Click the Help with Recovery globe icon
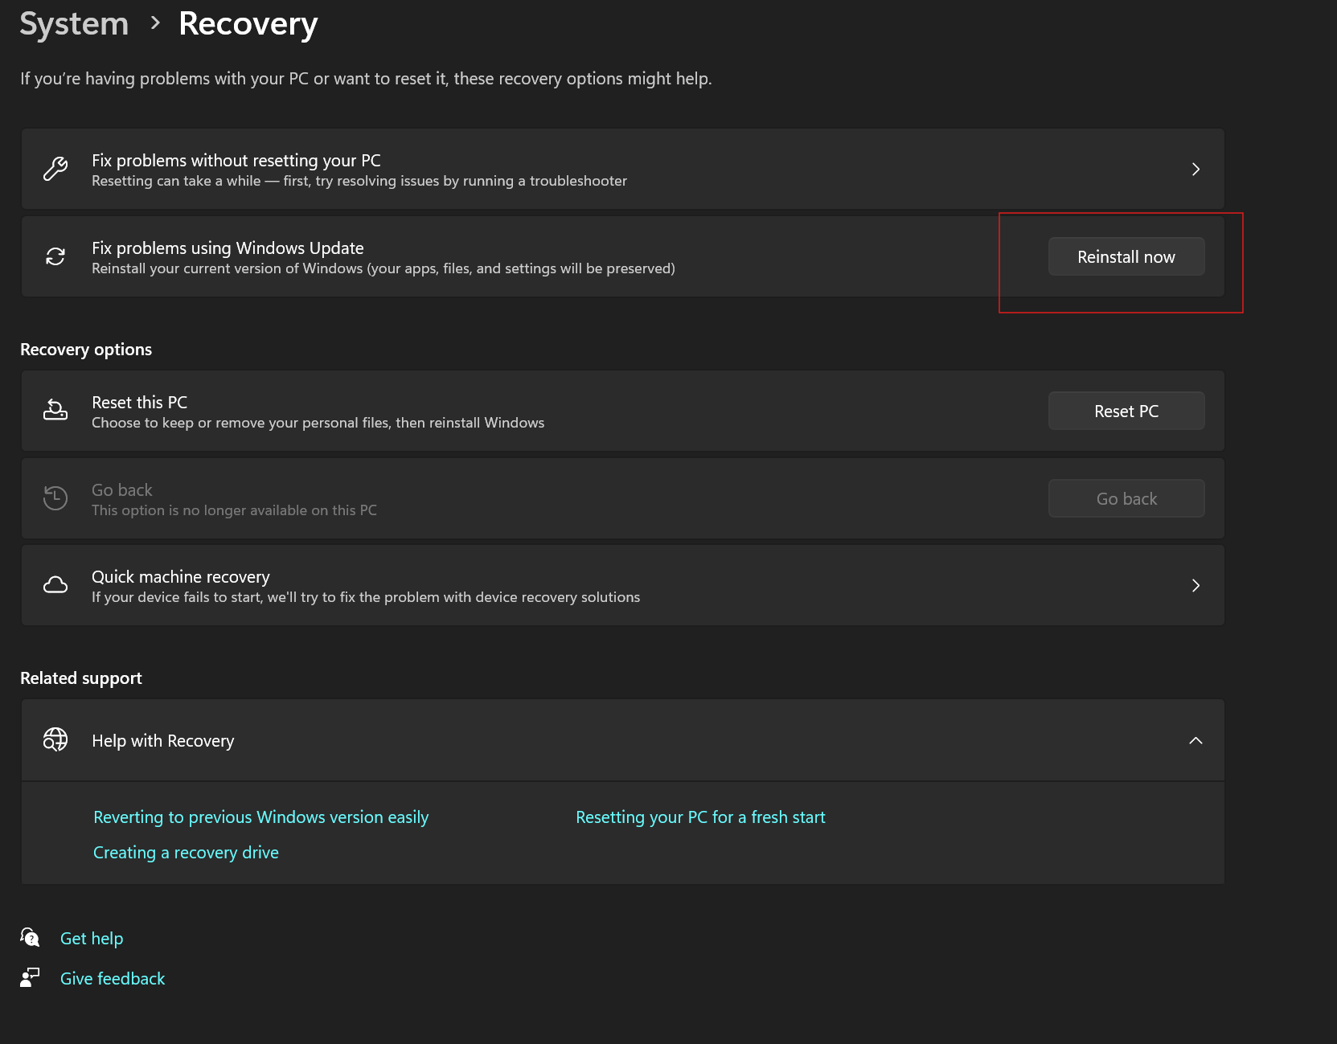 coord(55,739)
